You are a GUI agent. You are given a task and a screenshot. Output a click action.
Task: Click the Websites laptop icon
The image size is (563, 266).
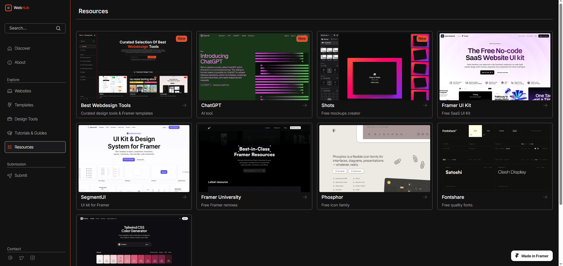pos(10,91)
